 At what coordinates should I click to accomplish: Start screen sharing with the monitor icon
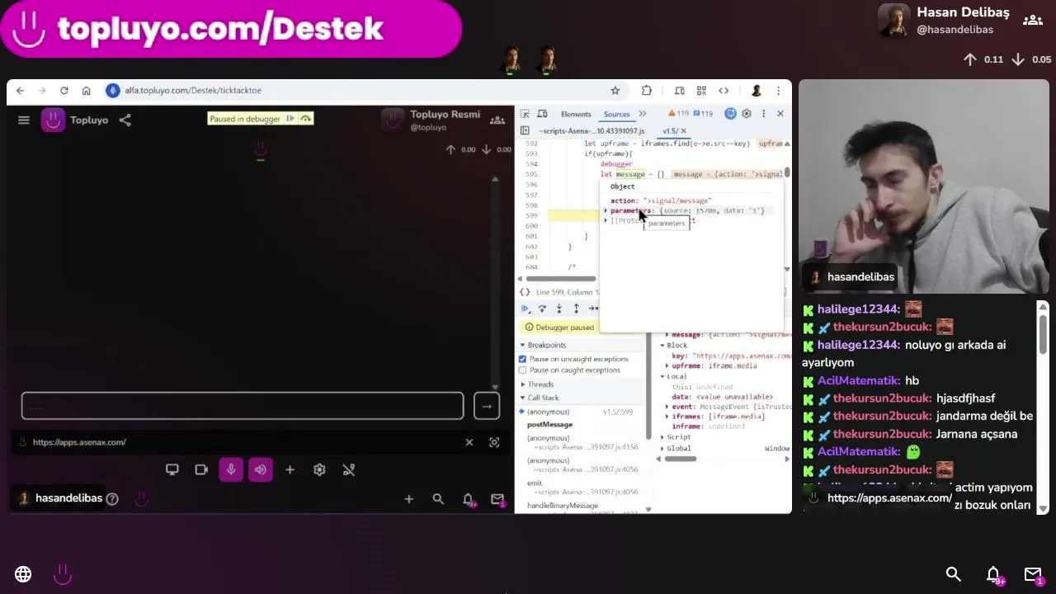click(172, 469)
